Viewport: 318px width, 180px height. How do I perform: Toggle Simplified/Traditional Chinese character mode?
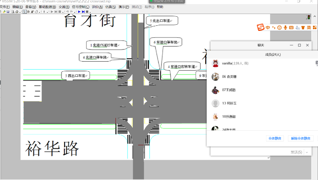pos(309,28)
